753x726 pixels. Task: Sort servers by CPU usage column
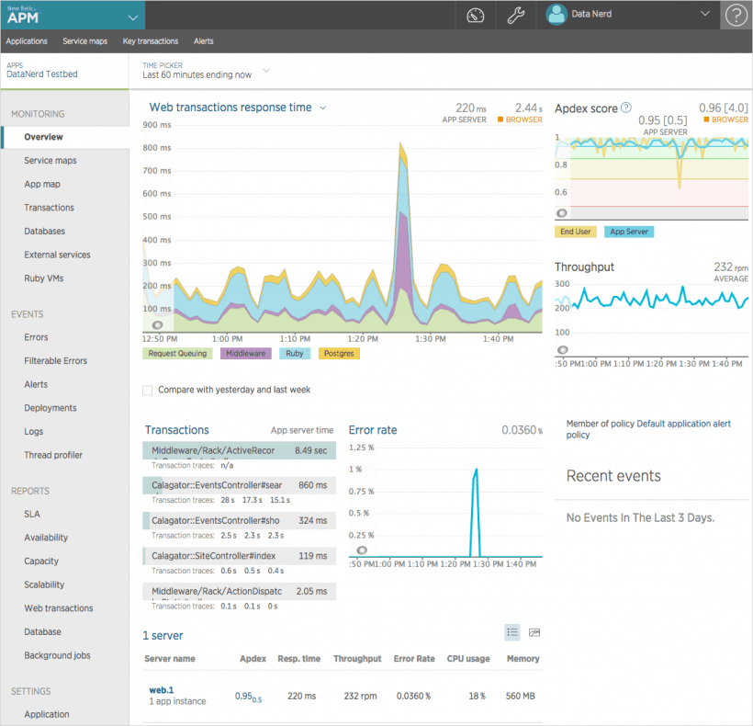coord(468,659)
